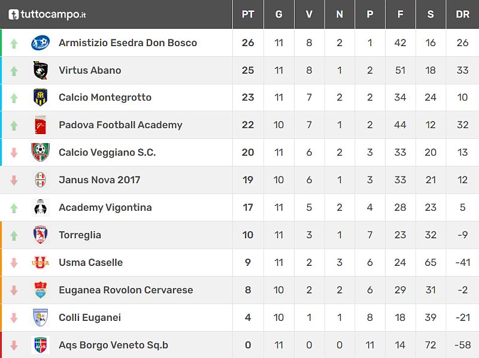This screenshot has width=479, height=358.
Task: Click Torreglia points value 10
Action: click(x=248, y=235)
